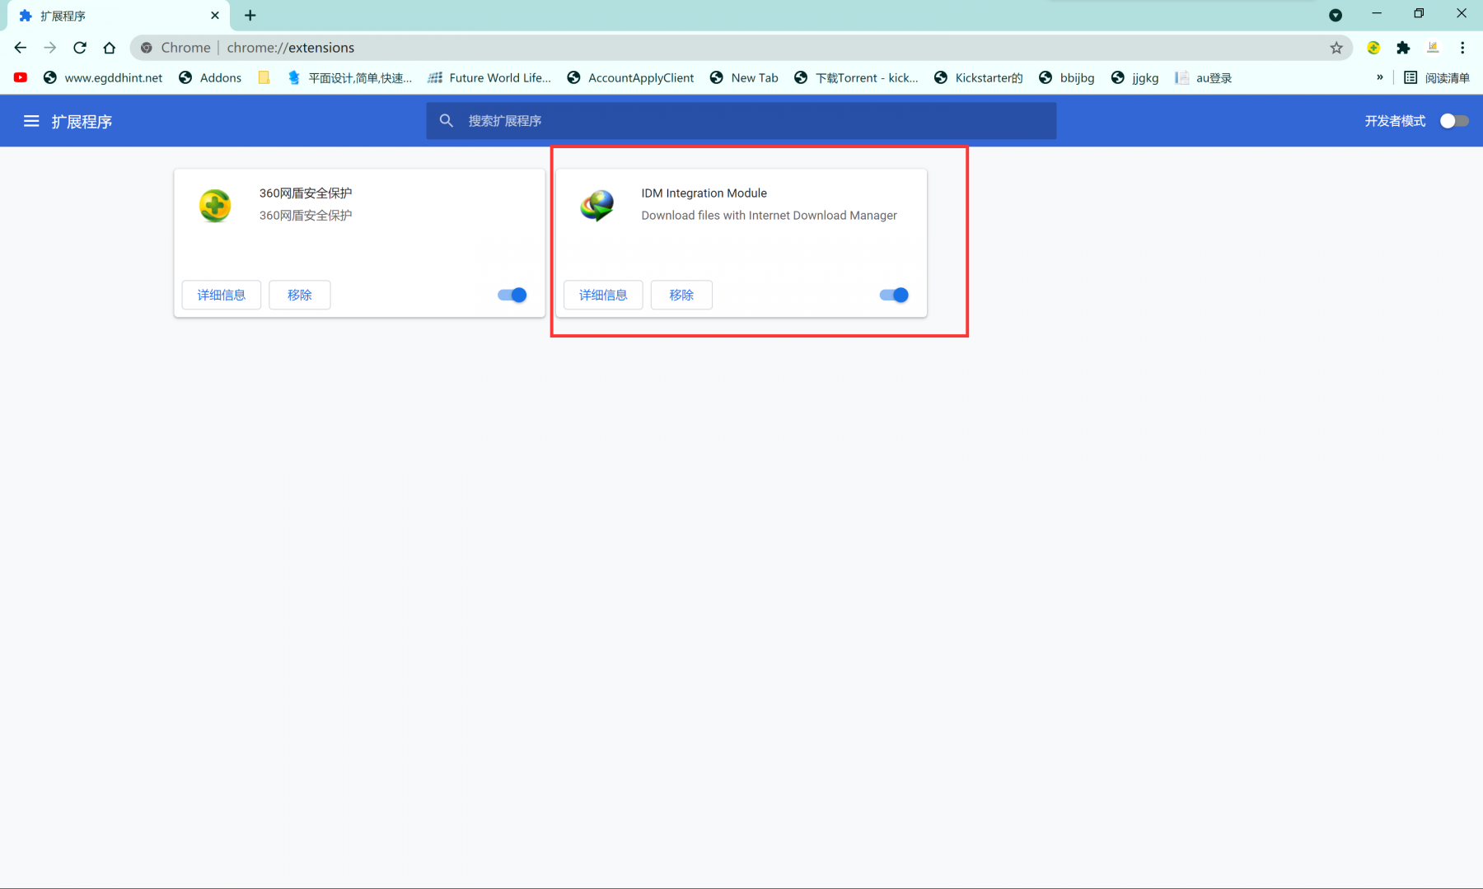
Task: Open Chrome's three-dot menu
Action: coord(1462,48)
